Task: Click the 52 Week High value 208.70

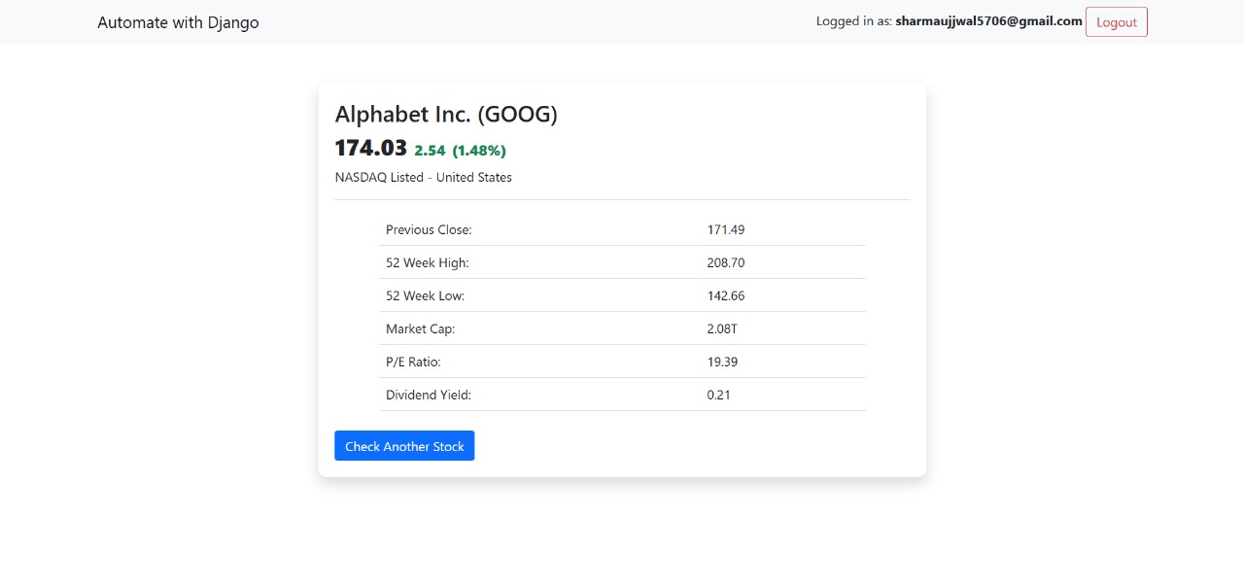Action: point(726,263)
